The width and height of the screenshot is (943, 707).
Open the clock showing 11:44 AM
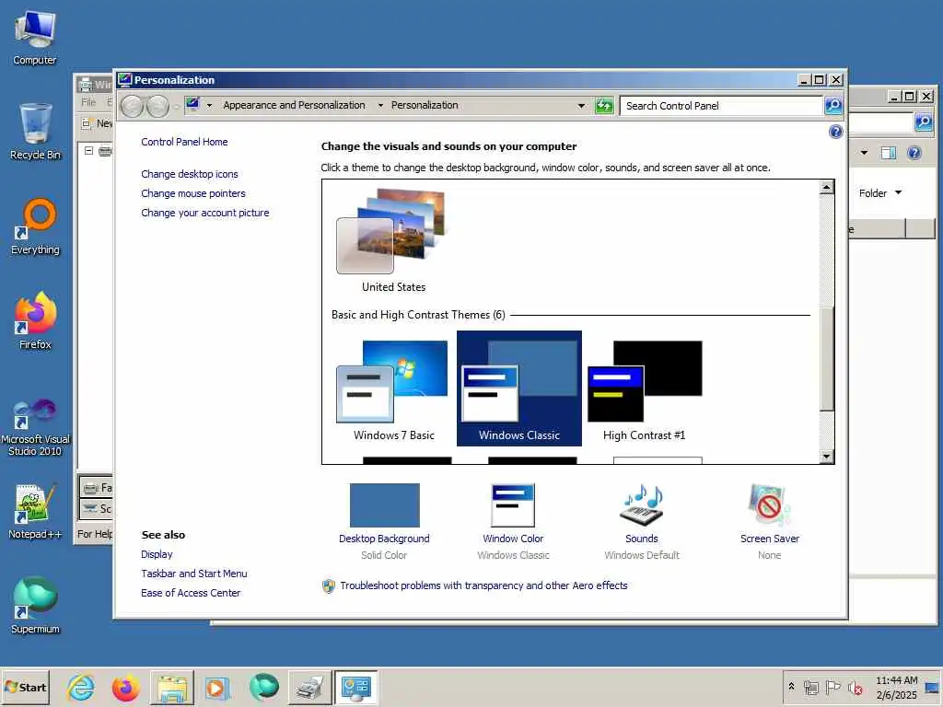[x=896, y=687]
